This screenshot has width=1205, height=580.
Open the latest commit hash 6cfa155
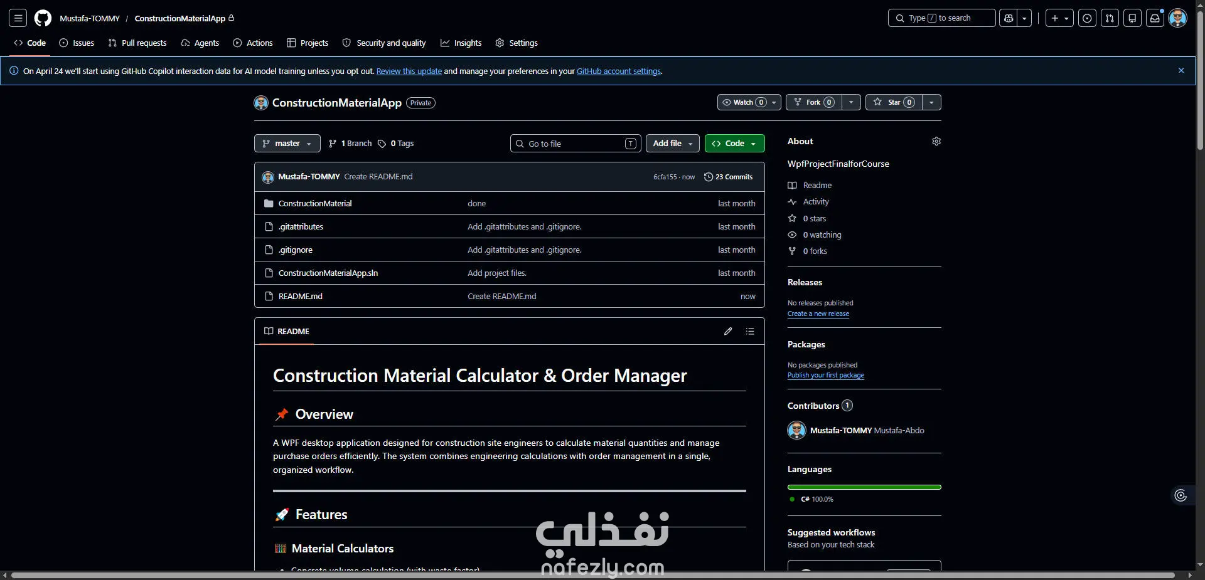(665, 177)
